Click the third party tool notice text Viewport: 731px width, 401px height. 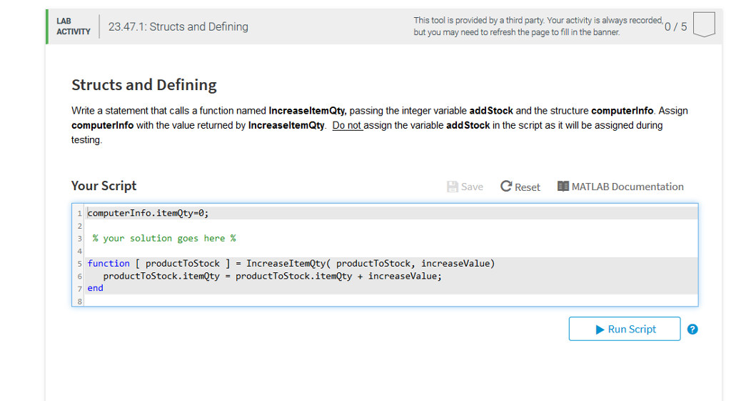tap(538, 26)
